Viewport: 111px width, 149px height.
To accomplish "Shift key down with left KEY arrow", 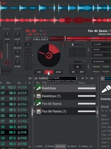I will 34,34.
